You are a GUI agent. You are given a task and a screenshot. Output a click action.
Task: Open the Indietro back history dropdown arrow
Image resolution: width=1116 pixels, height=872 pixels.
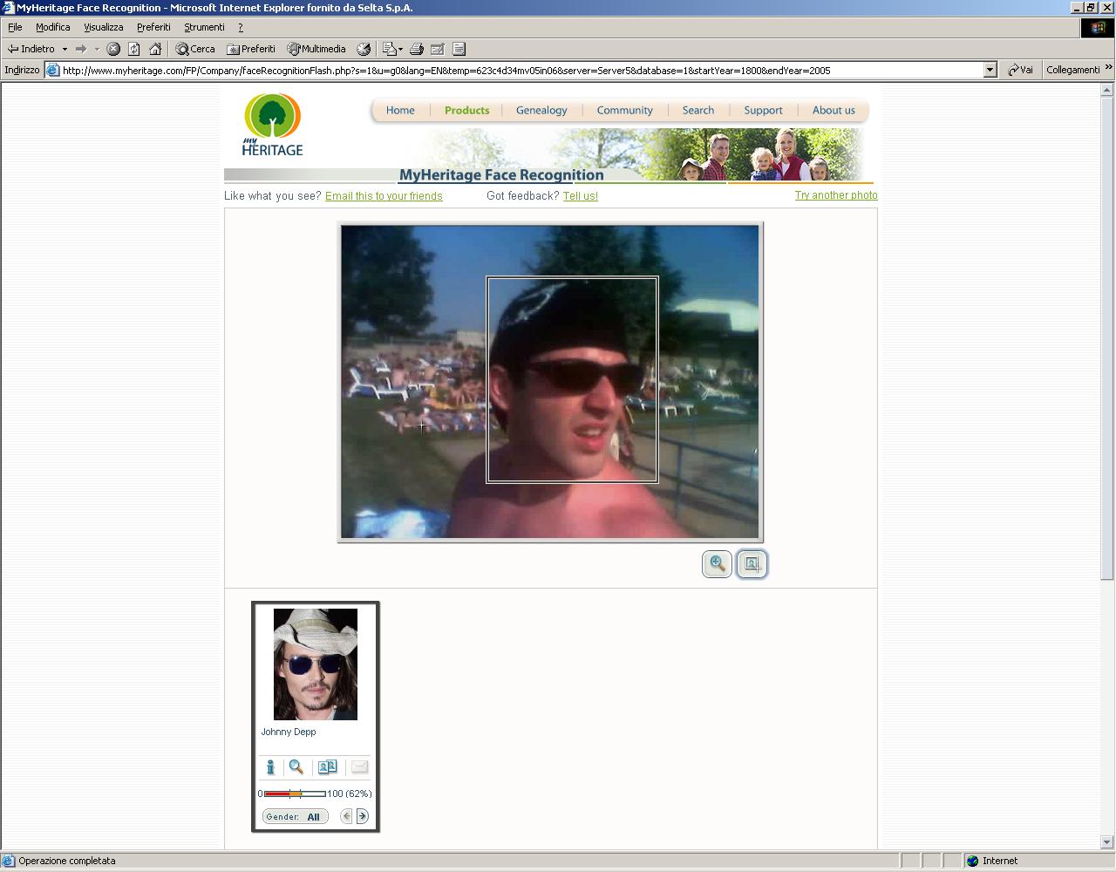(65, 49)
